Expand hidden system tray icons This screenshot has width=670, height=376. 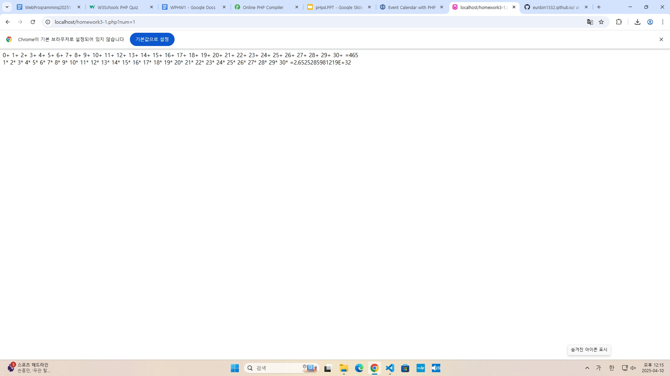(587, 368)
